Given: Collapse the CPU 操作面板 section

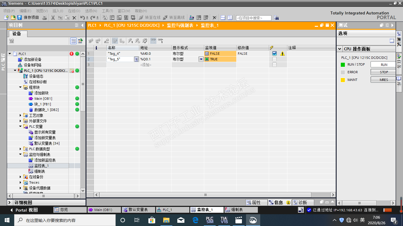Looking at the screenshot, I should [340, 49].
